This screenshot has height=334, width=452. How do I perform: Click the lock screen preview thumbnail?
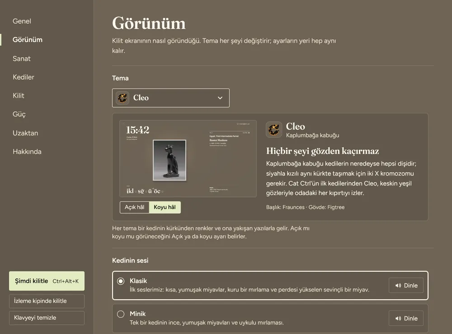[x=188, y=159]
